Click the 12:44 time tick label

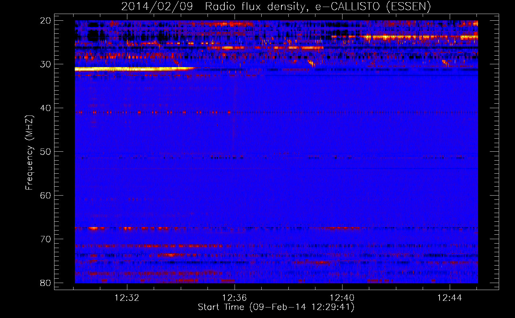(x=449, y=298)
